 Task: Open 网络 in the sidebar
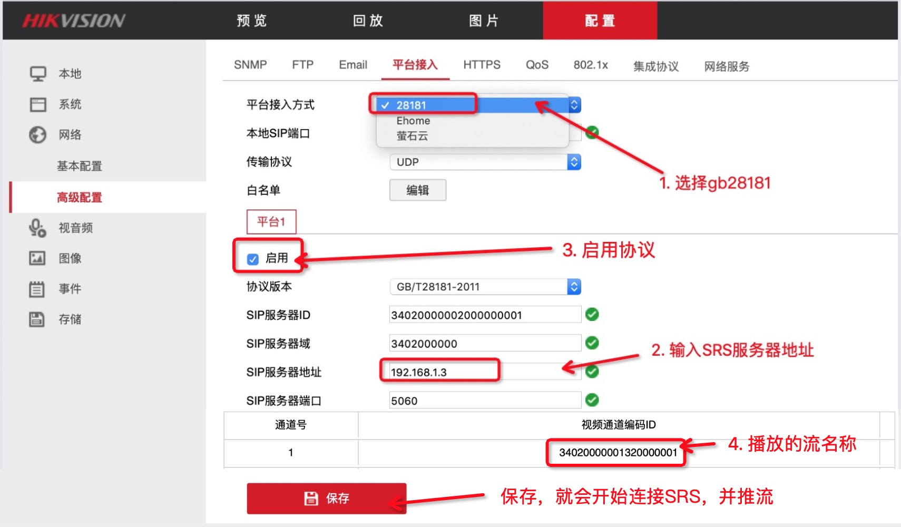click(x=70, y=135)
